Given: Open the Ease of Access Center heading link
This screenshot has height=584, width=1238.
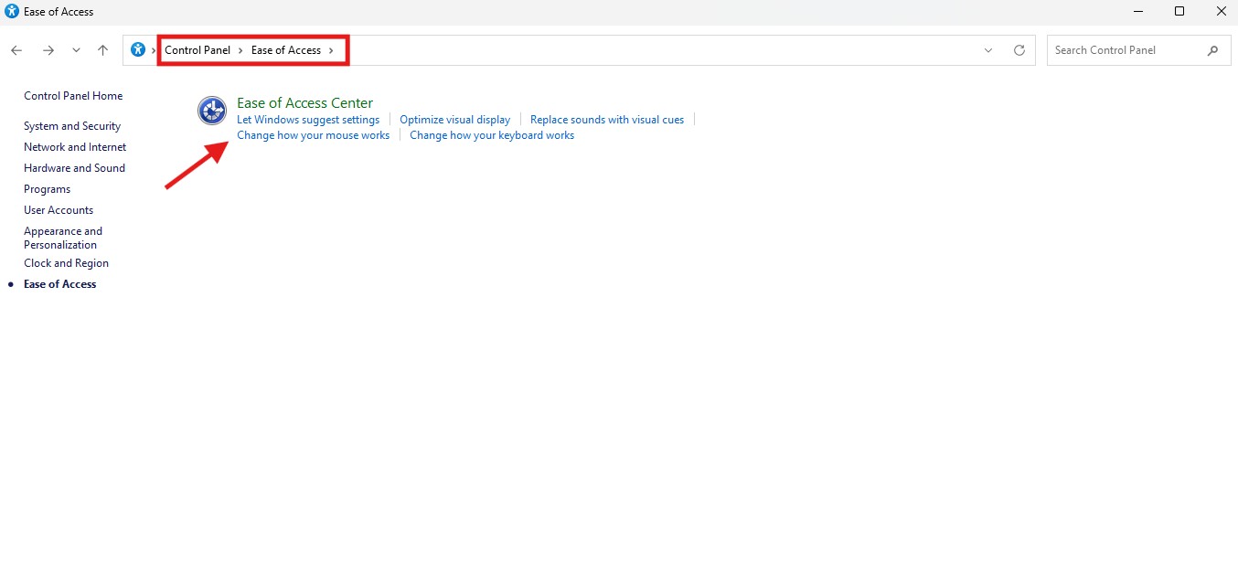Looking at the screenshot, I should [304, 103].
